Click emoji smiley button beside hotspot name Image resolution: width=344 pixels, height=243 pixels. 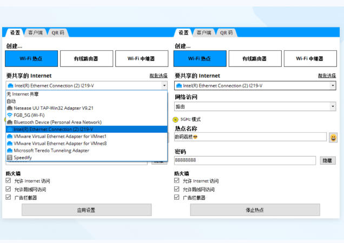(333, 138)
